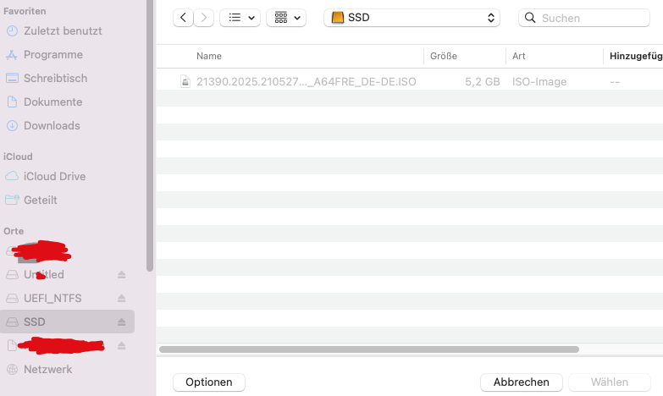
Task: Select Schreibtisch in the sidebar
Action: 55,78
